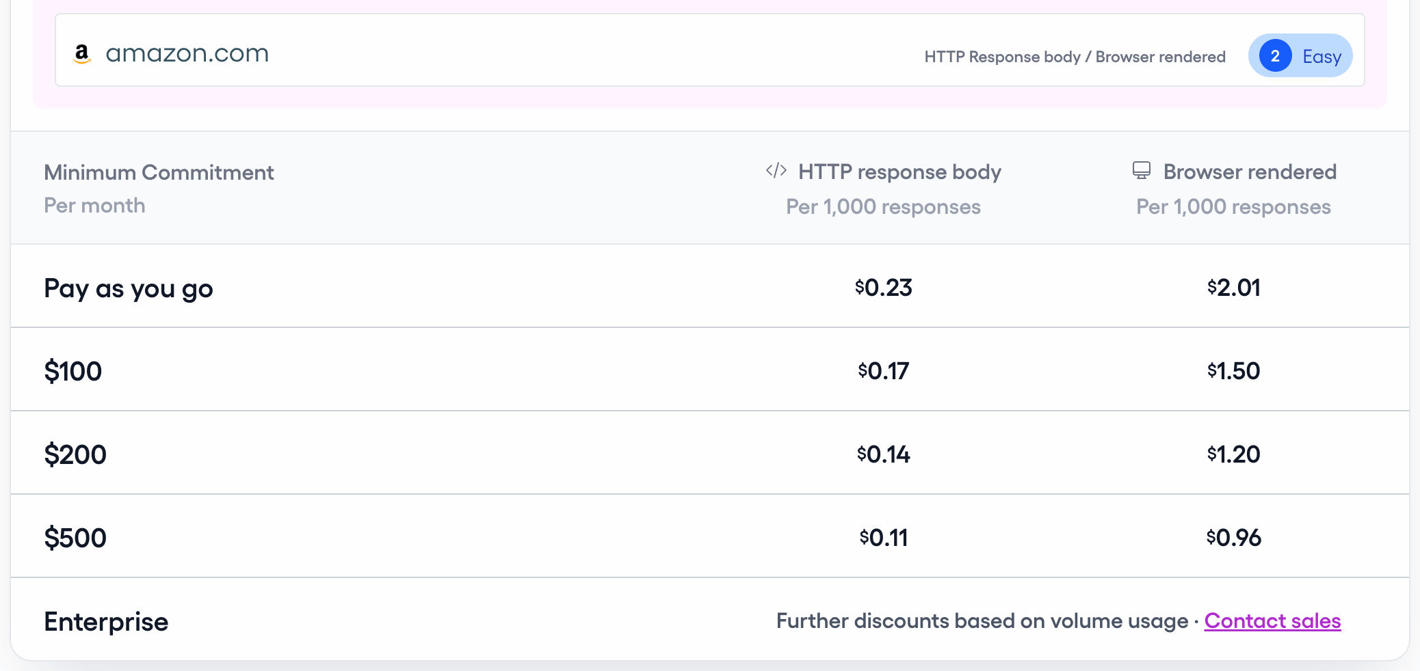Viewport: 1420px width, 671px height.
Task: Click the Amazon logo icon
Action: (x=82, y=53)
